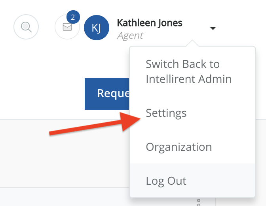
Task: Click the unread badge showing 2
Action: click(73, 17)
